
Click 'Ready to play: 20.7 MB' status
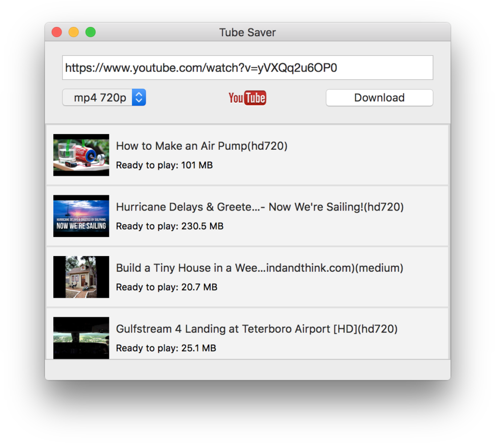(167, 287)
